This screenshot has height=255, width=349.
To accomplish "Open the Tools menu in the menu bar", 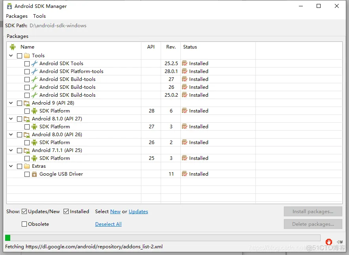I will click(x=39, y=16).
